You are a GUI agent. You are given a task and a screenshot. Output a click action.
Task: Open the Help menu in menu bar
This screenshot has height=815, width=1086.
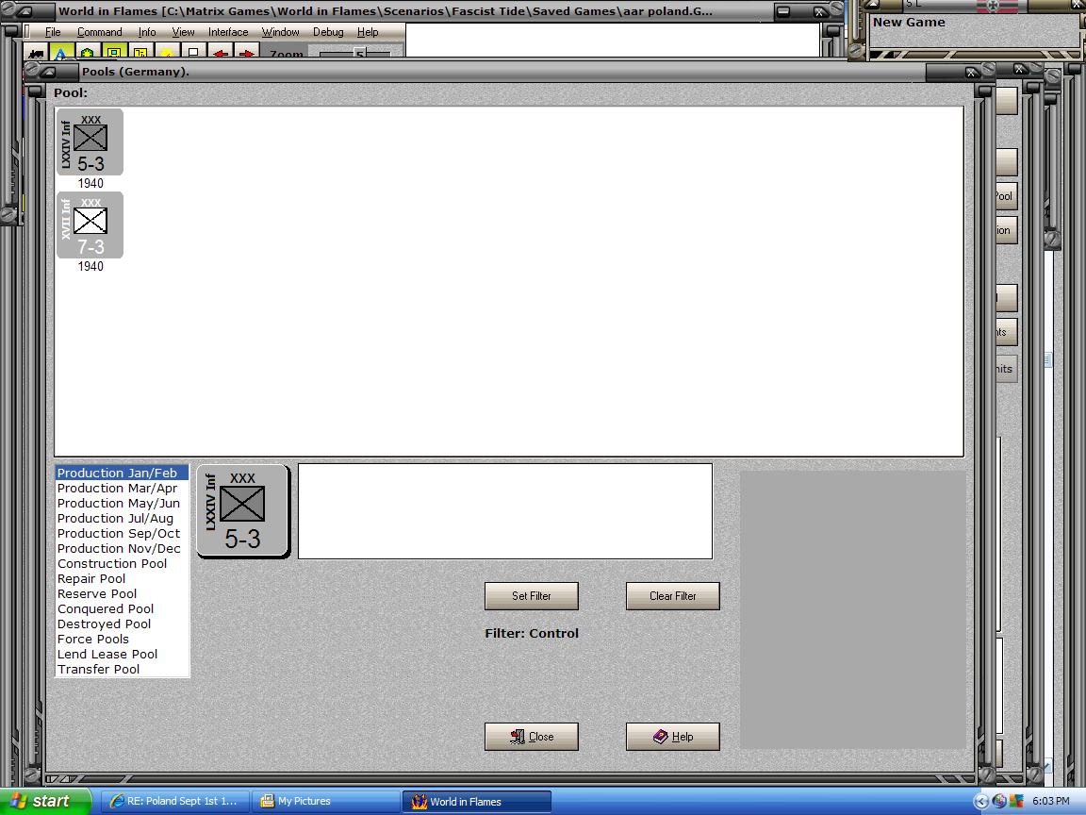click(x=367, y=32)
